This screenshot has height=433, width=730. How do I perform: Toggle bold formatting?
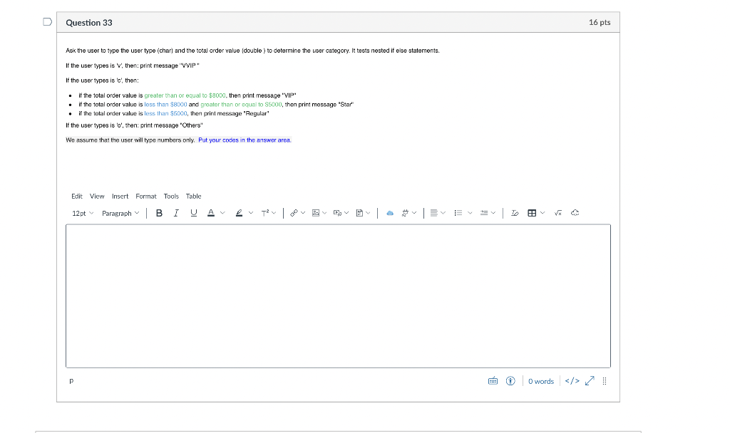coord(159,212)
